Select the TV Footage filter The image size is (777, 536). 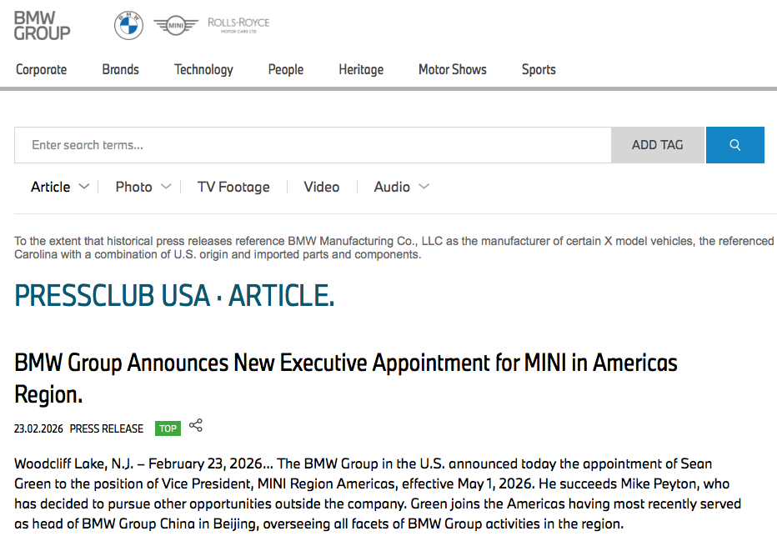tap(233, 187)
